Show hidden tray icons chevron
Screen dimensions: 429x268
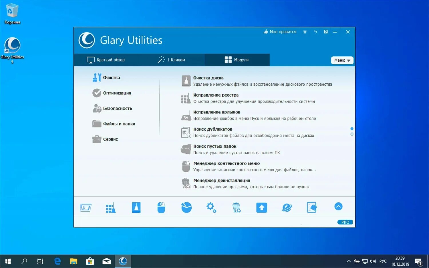tap(349, 261)
